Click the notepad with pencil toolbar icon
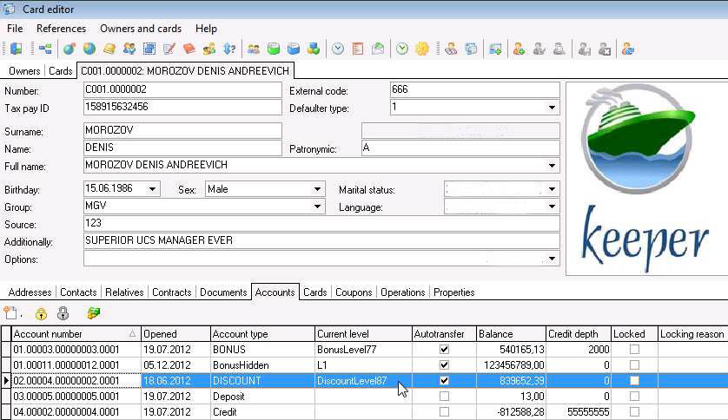Viewport: 728px width, 420px height. pos(169,49)
